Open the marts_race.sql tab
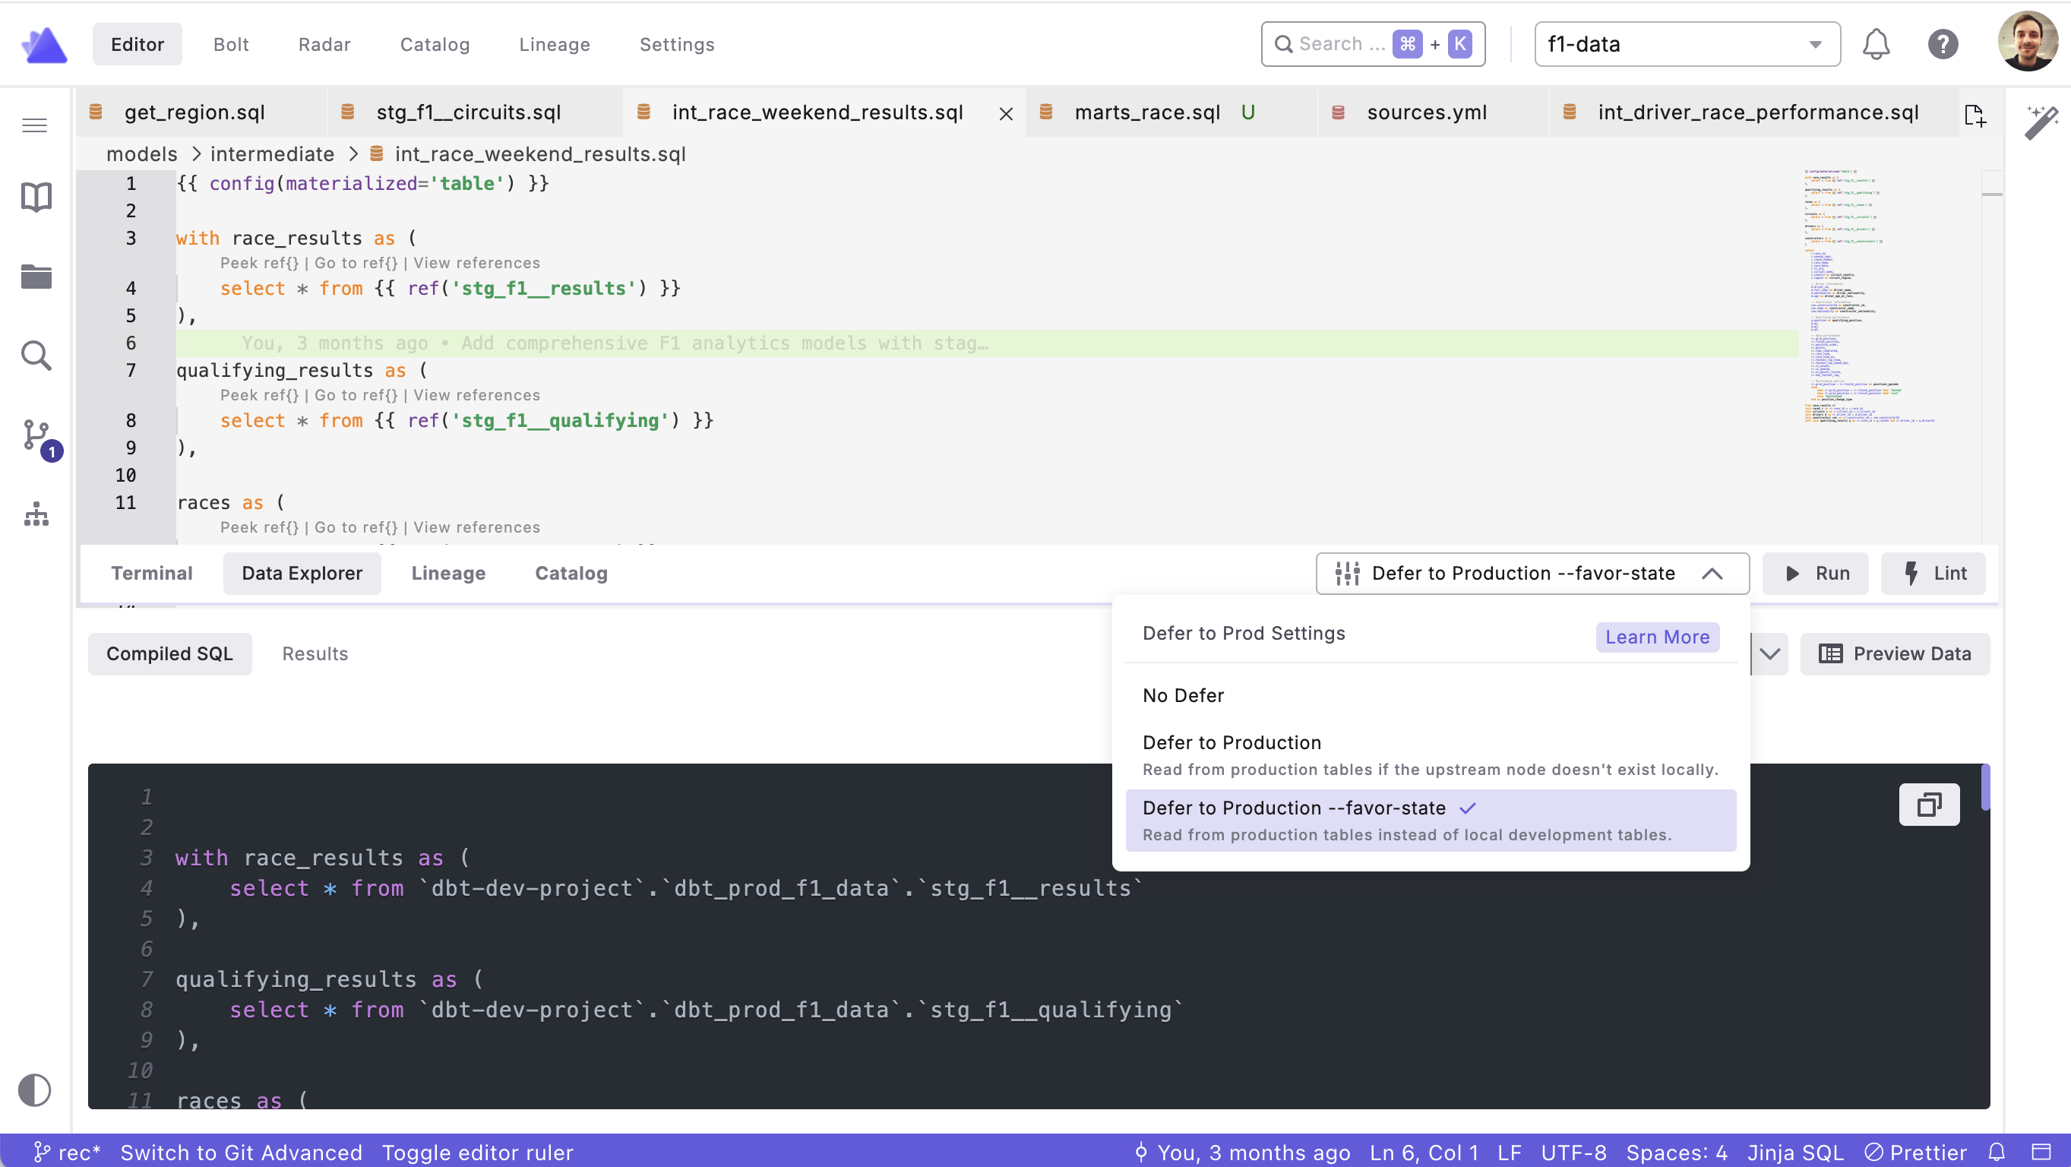The height and width of the screenshot is (1167, 2071). pyautogui.click(x=1146, y=112)
